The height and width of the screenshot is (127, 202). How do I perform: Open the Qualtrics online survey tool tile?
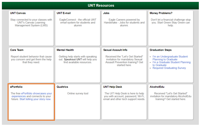[78, 102]
